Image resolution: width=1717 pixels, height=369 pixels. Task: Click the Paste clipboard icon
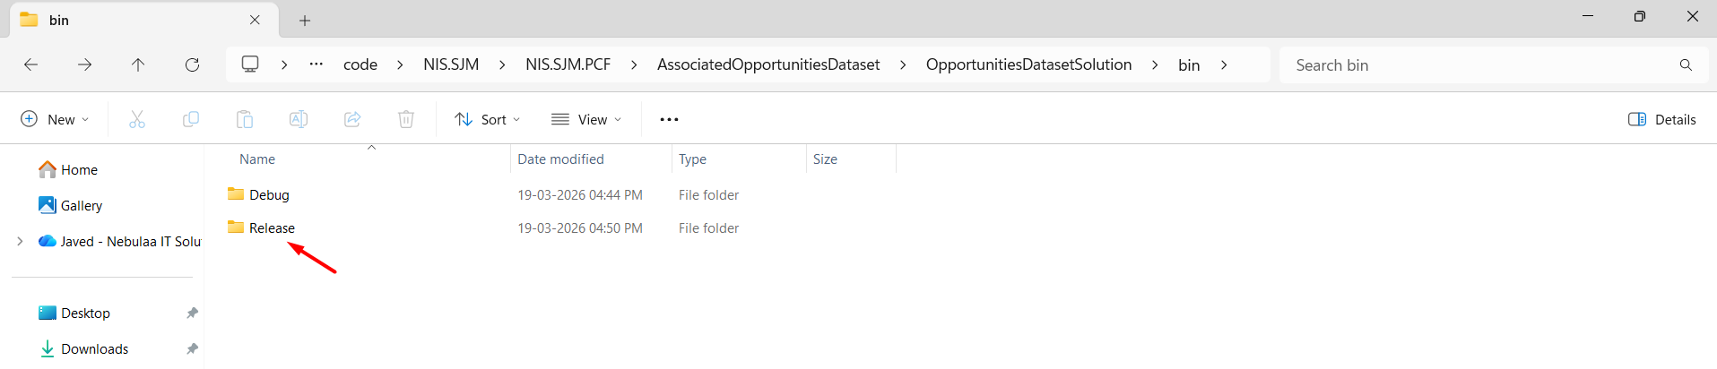click(245, 119)
